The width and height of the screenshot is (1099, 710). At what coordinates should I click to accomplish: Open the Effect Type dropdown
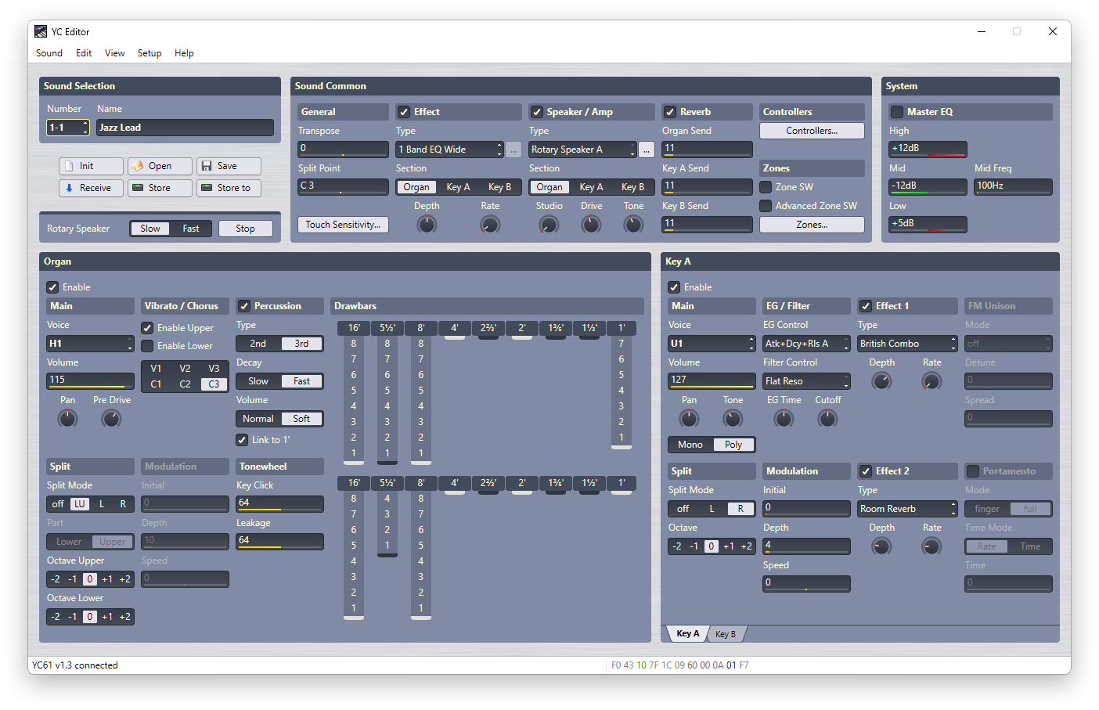pos(449,150)
